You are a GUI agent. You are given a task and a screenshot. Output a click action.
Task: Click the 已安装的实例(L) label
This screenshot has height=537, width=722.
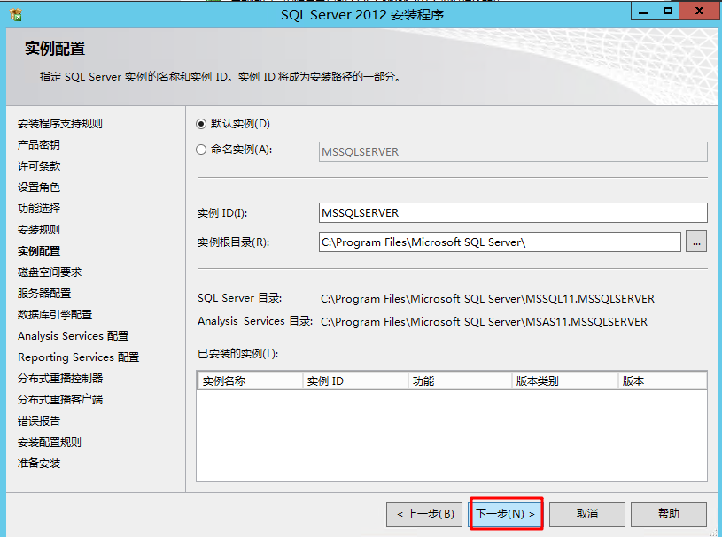pyautogui.click(x=238, y=354)
